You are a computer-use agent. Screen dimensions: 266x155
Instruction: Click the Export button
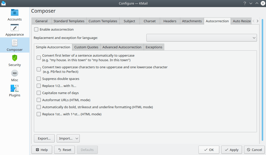44,138
